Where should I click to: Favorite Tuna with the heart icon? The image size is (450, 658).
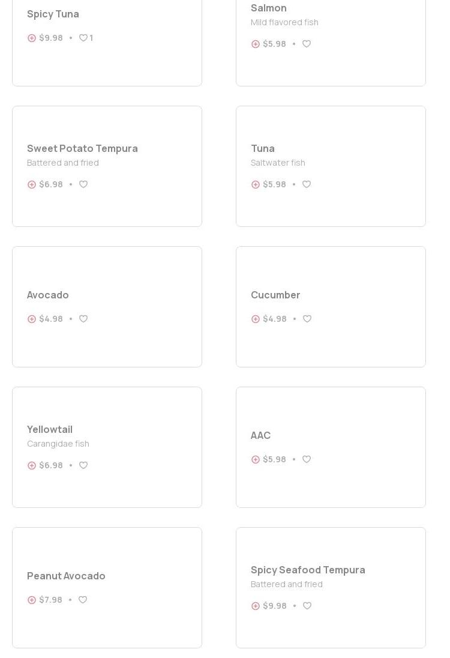click(x=307, y=184)
